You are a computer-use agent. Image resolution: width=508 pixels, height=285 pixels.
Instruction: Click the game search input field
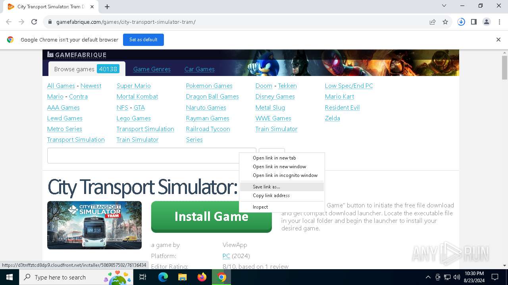[x=152, y=156]
